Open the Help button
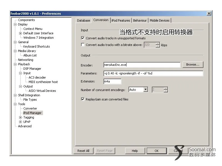Viewport: 222px width, 166px height. 135,151
